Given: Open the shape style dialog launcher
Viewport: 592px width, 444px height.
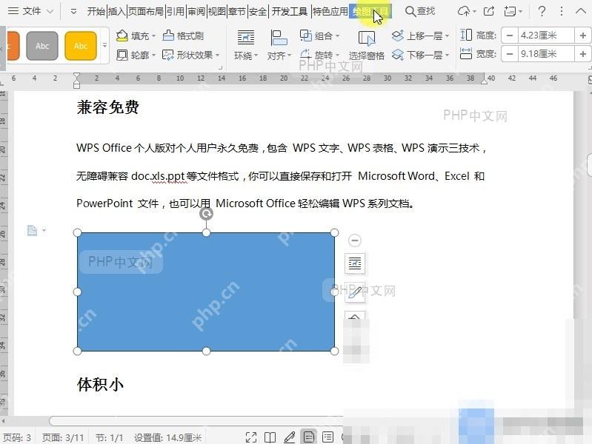Looking at the screenshot, I should click(x=220, y=68).
